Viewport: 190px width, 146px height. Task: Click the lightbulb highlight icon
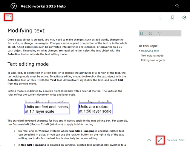(x=159, y=33)
